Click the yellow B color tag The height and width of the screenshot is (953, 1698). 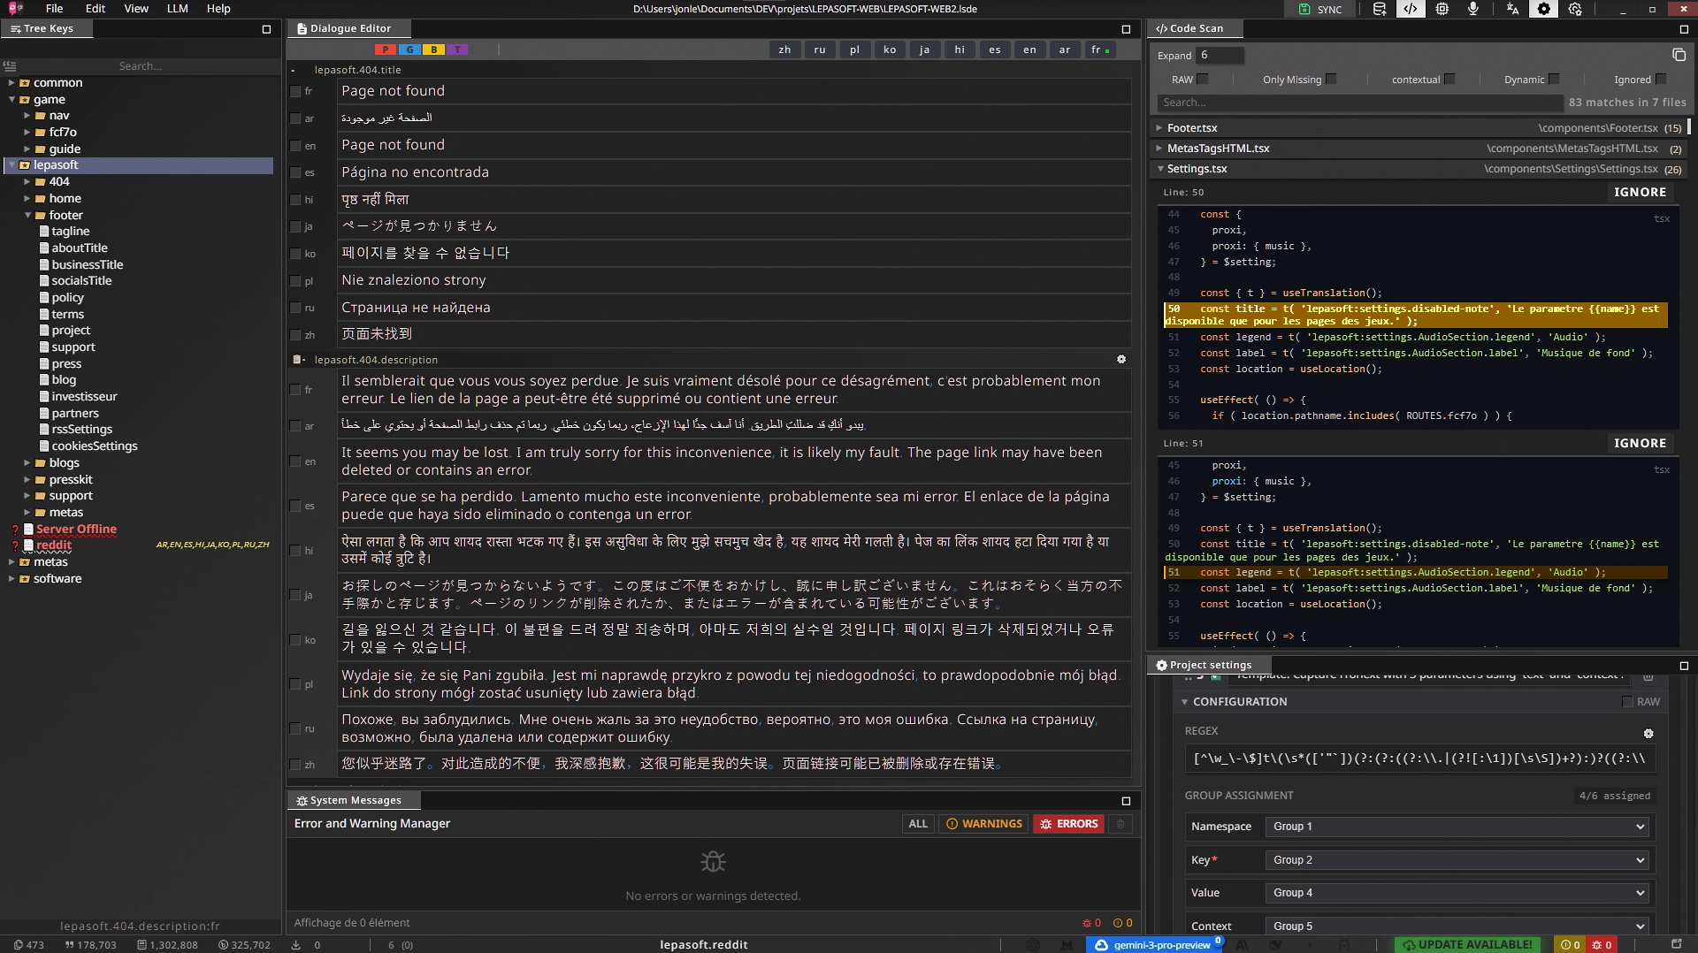pos(433,50)
